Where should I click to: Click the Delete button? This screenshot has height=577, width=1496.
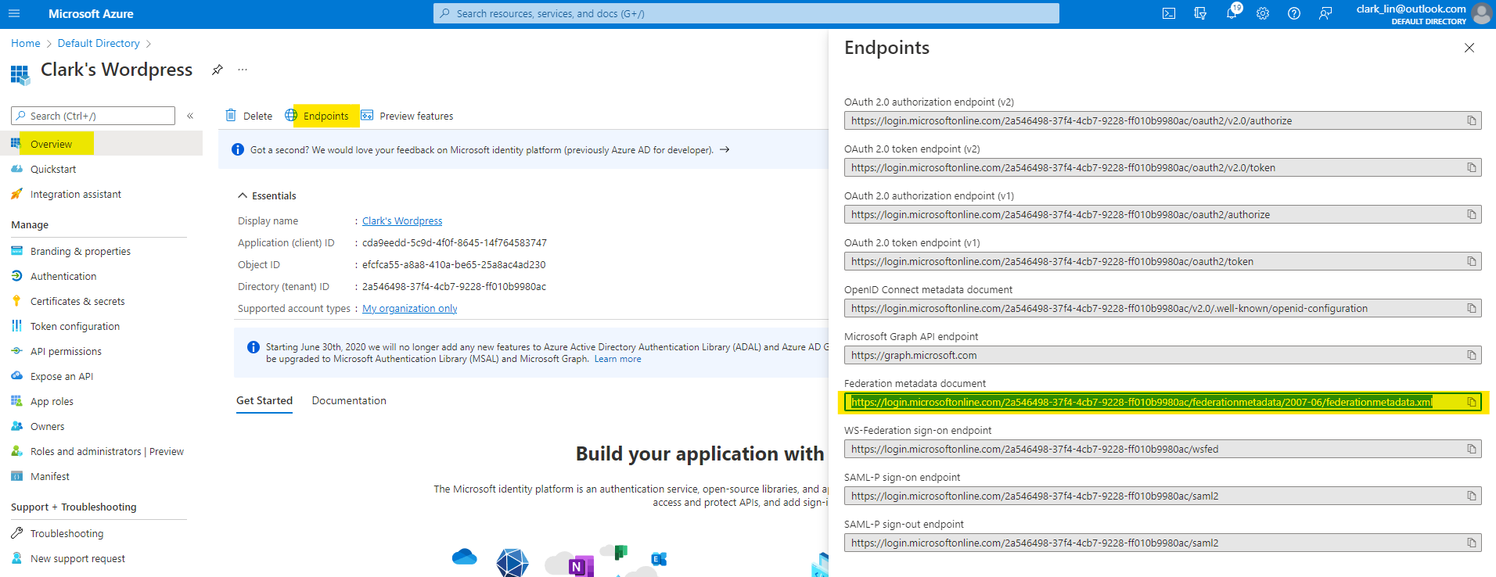click(x=249, y=116)
